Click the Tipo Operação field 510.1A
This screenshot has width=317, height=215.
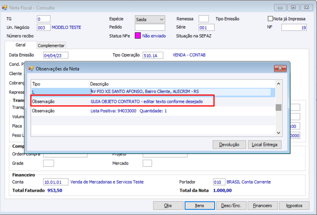tap(153, 55)
